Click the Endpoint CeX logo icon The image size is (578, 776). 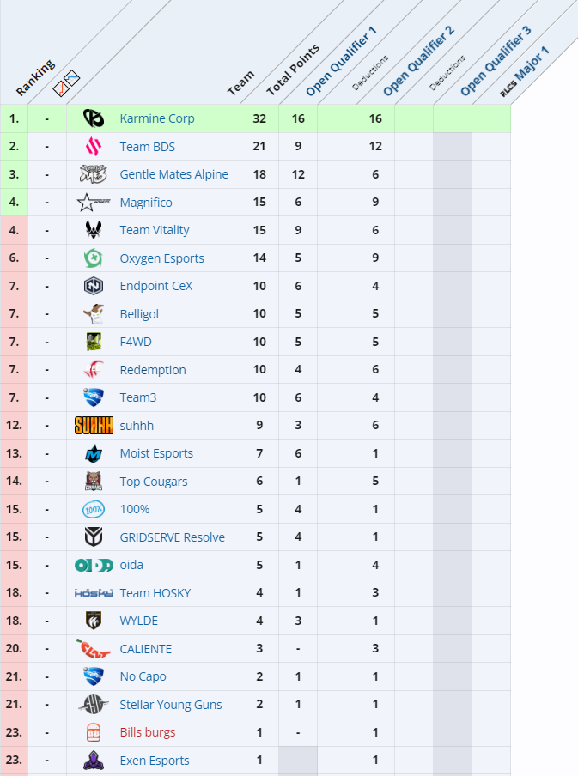click(93, 286)
